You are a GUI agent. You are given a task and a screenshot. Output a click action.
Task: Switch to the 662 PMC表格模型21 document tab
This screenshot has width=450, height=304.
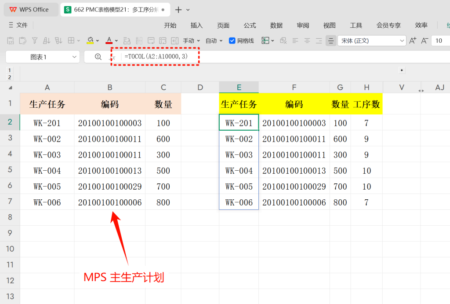116,10
